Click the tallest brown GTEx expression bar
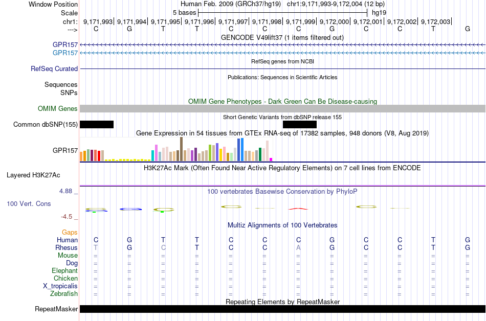Screen dimensions: 486x321 (181, 149)
